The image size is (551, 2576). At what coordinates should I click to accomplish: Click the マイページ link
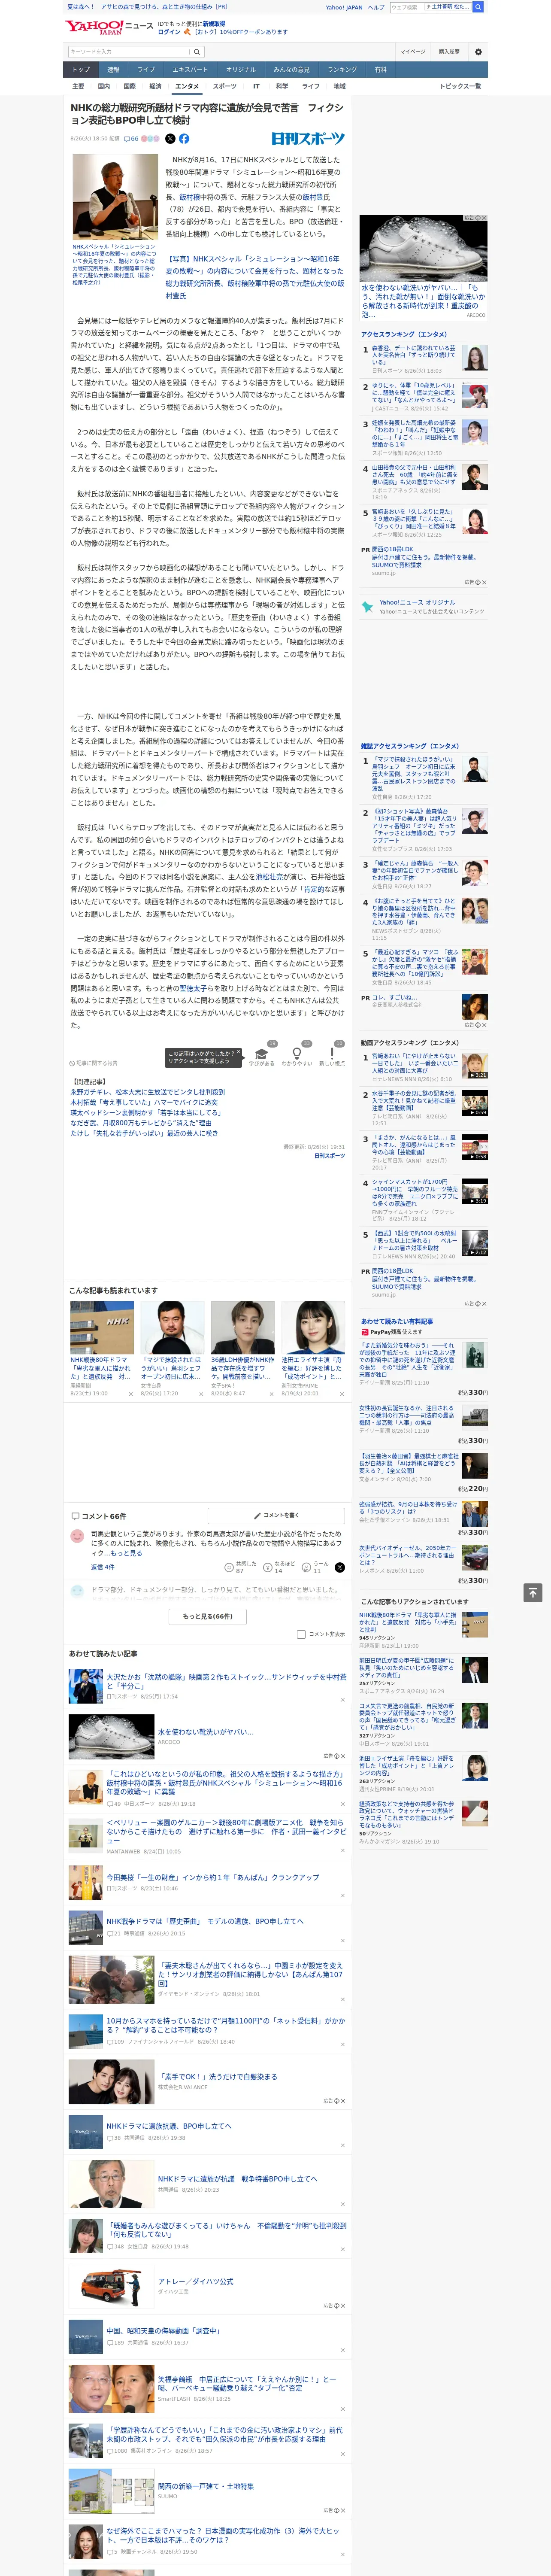[x=412, y=52]
